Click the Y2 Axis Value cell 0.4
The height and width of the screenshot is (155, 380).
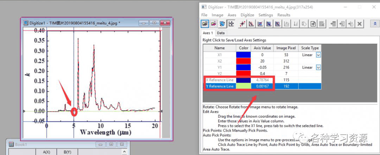coord(262,73)
